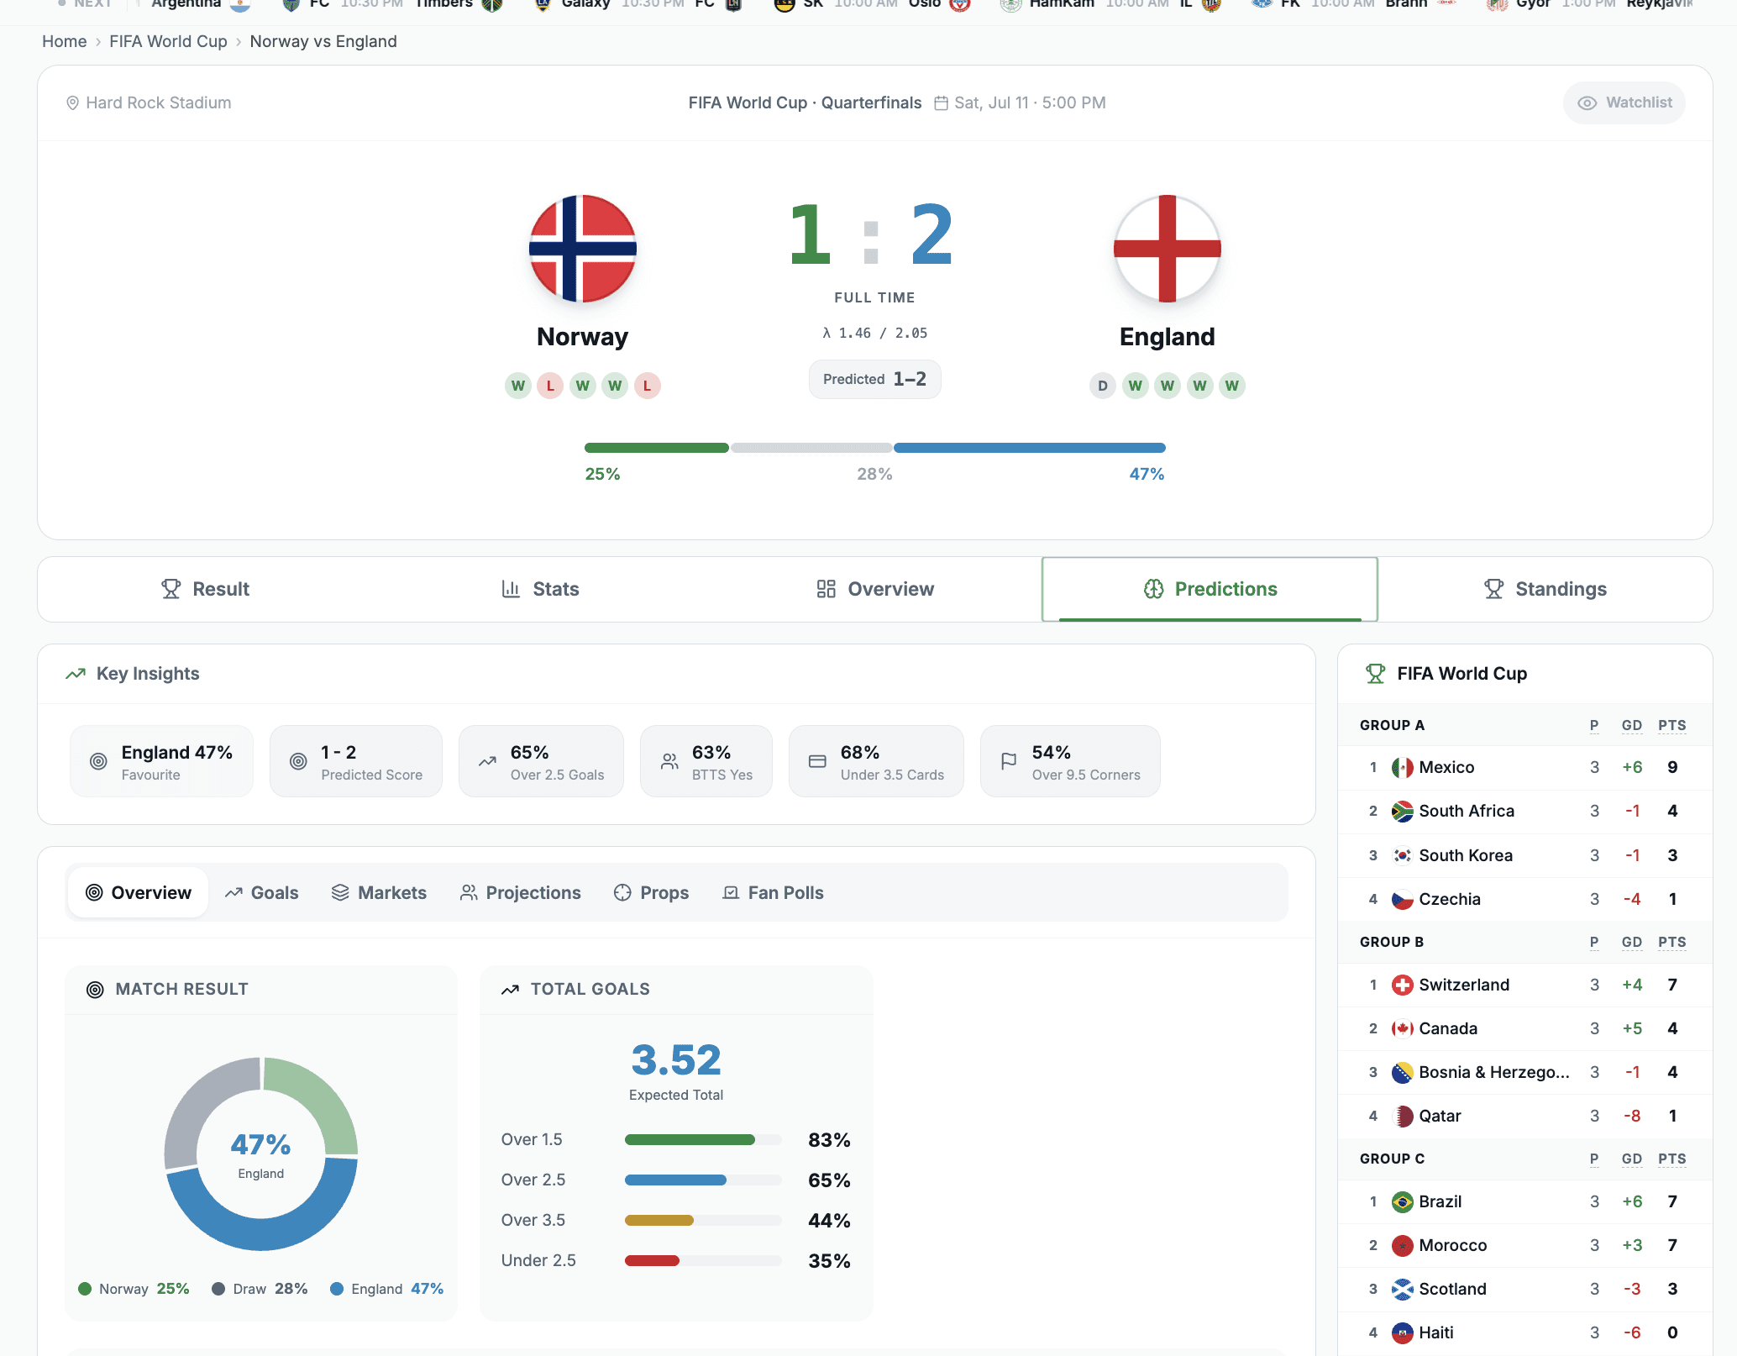Click the cards icon on Under 3.5 Cards
This screenshot has width=1737, height=1356.
(817, 761)
